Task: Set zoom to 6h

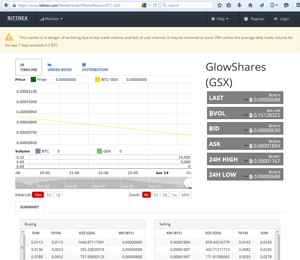Action: tap(146, 195)
